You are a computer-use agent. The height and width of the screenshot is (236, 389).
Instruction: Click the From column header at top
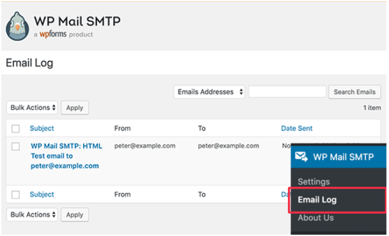[122, 129]
